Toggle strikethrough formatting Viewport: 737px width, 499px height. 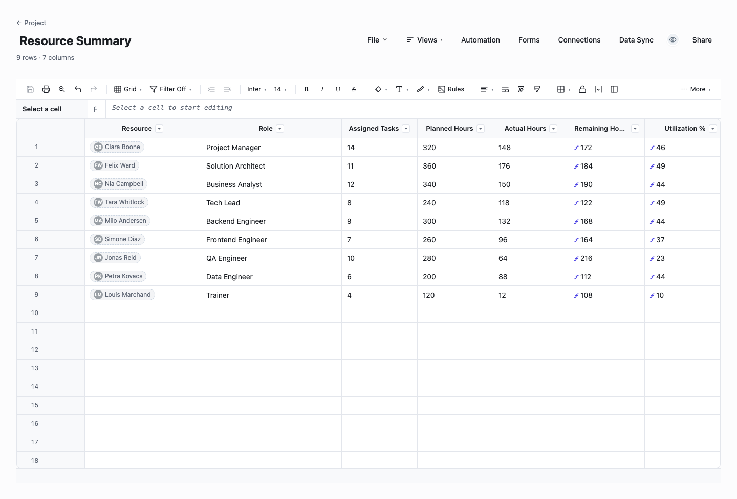(354, 89)
